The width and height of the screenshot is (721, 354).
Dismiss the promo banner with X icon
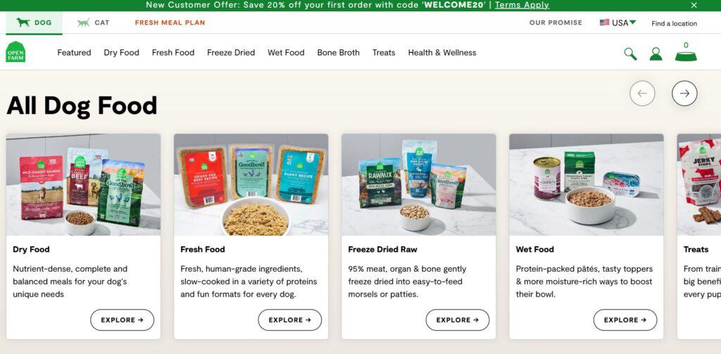tap(694, 5)
